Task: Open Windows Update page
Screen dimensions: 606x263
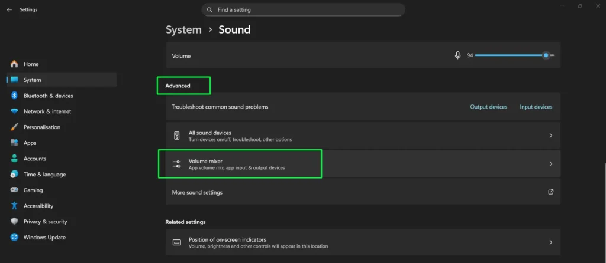Action: click(x=62, y=238)
